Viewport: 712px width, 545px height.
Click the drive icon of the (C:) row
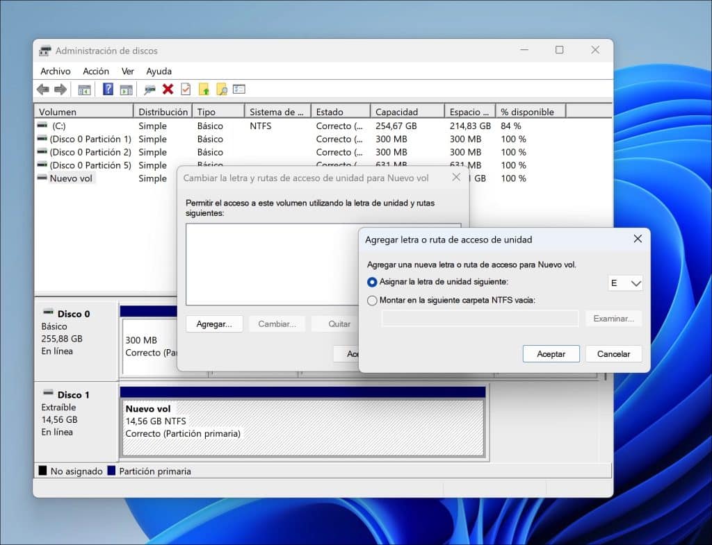coord(42,125)
